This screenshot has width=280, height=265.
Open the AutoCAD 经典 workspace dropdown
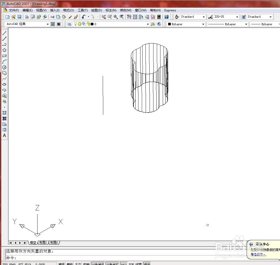48,24
